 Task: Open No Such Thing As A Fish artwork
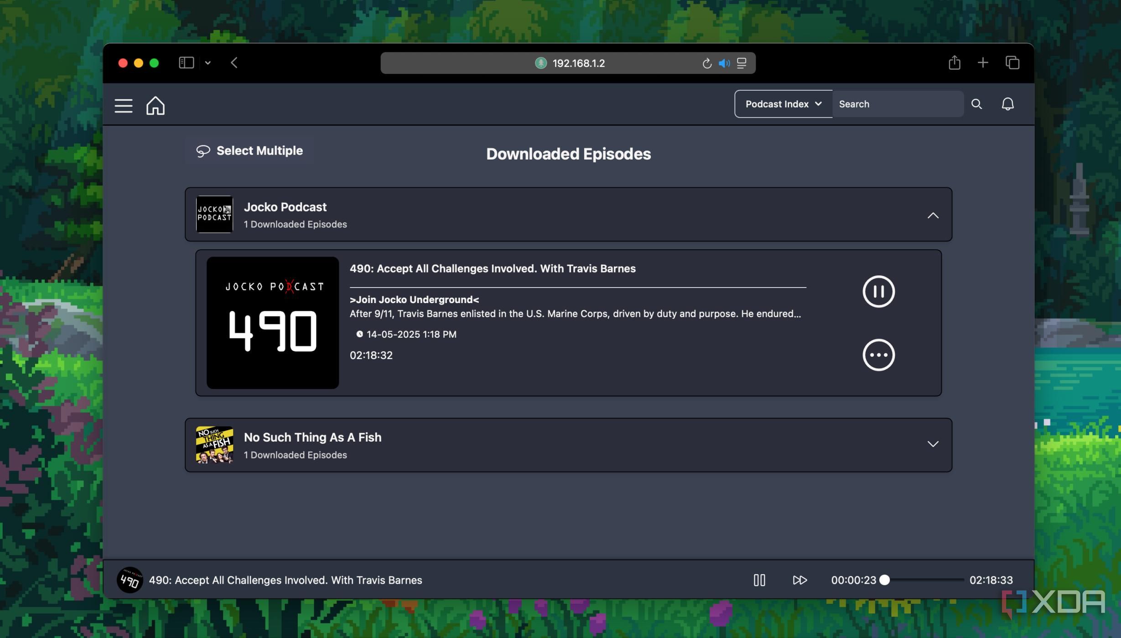(x=214, y=445)
